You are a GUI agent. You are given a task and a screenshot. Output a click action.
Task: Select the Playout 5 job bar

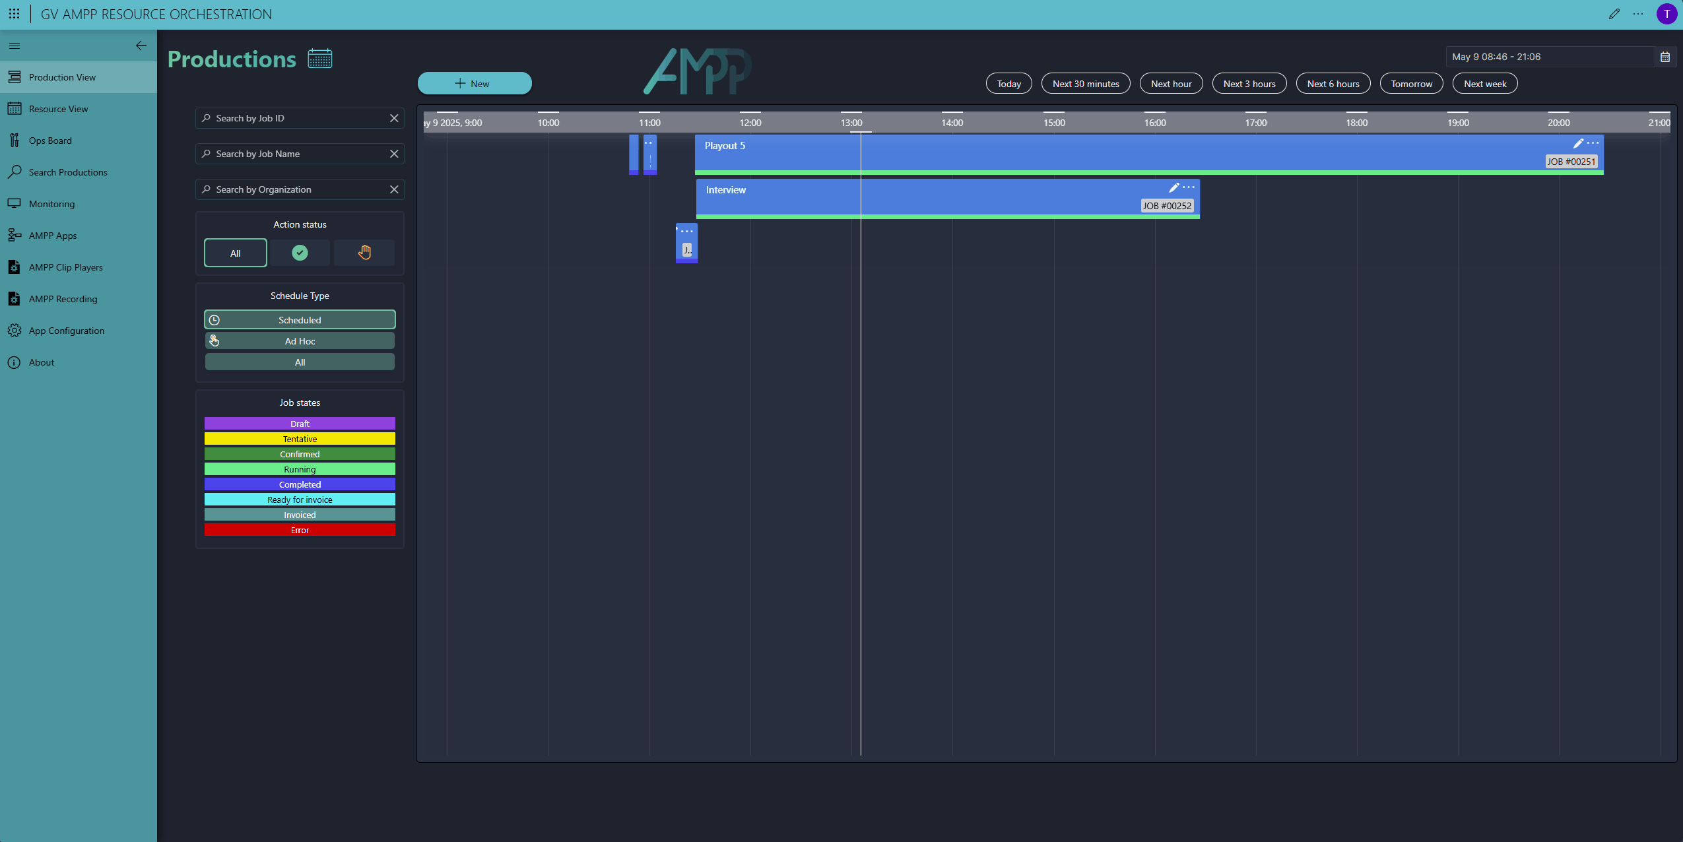[1149, 154]
